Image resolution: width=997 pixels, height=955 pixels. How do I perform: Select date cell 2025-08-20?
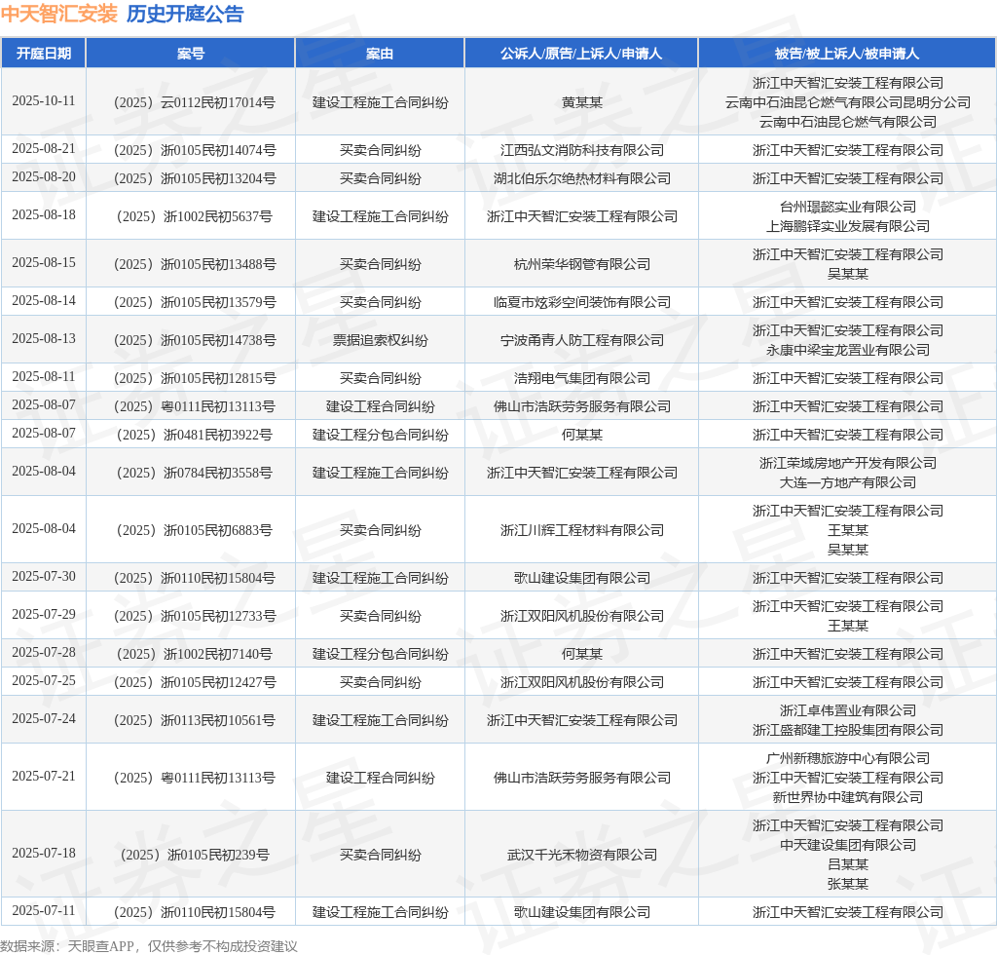click(x=43, y=177)
